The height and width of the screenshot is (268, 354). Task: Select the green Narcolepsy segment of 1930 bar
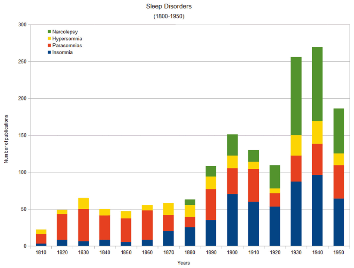296,96
